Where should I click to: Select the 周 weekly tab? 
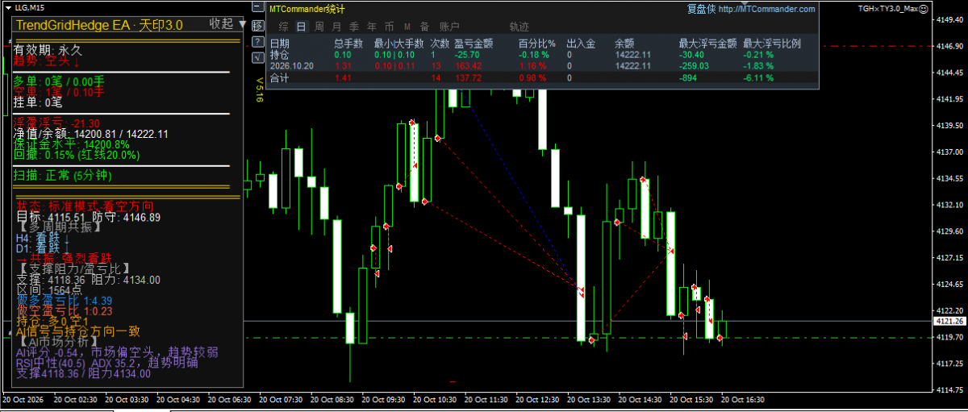click(319, 26)
